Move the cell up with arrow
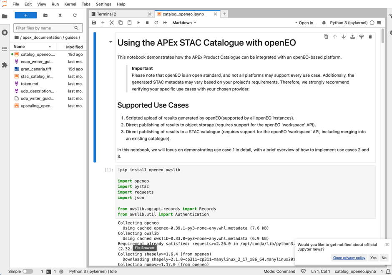Screen dimensions: 392x275 click(335, 37)
